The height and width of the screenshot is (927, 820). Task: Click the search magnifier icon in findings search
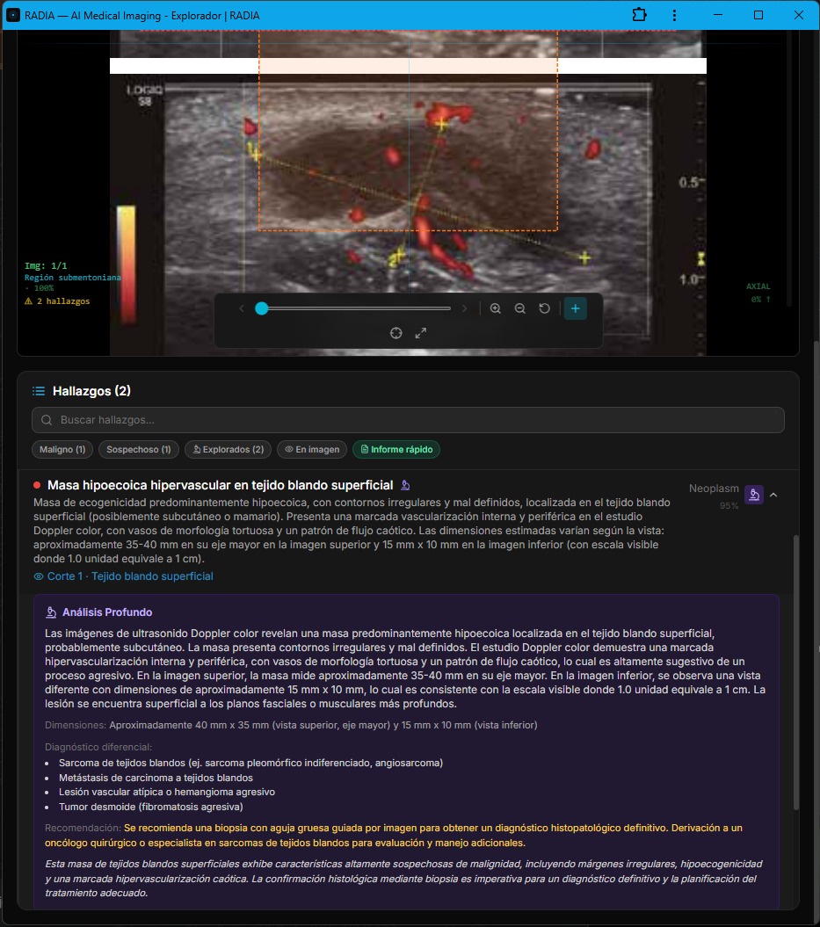pyautogui.click(x=47, y=420)
